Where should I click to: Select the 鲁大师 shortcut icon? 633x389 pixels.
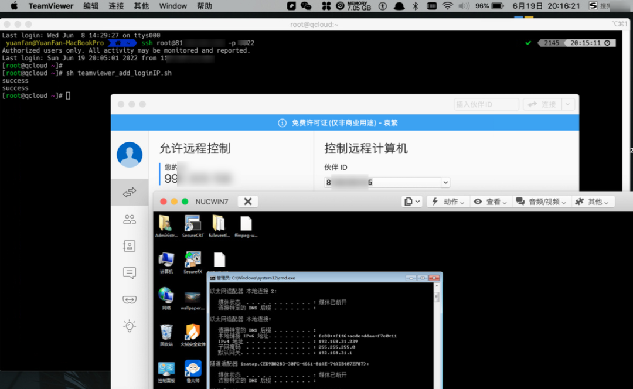click(193, 371)
